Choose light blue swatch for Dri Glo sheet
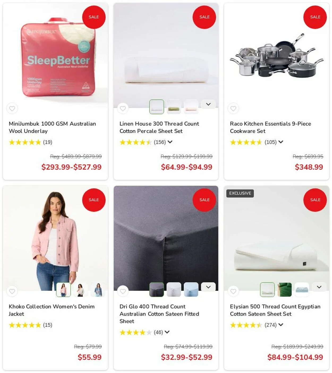332x373 pixels. [191, 290]
